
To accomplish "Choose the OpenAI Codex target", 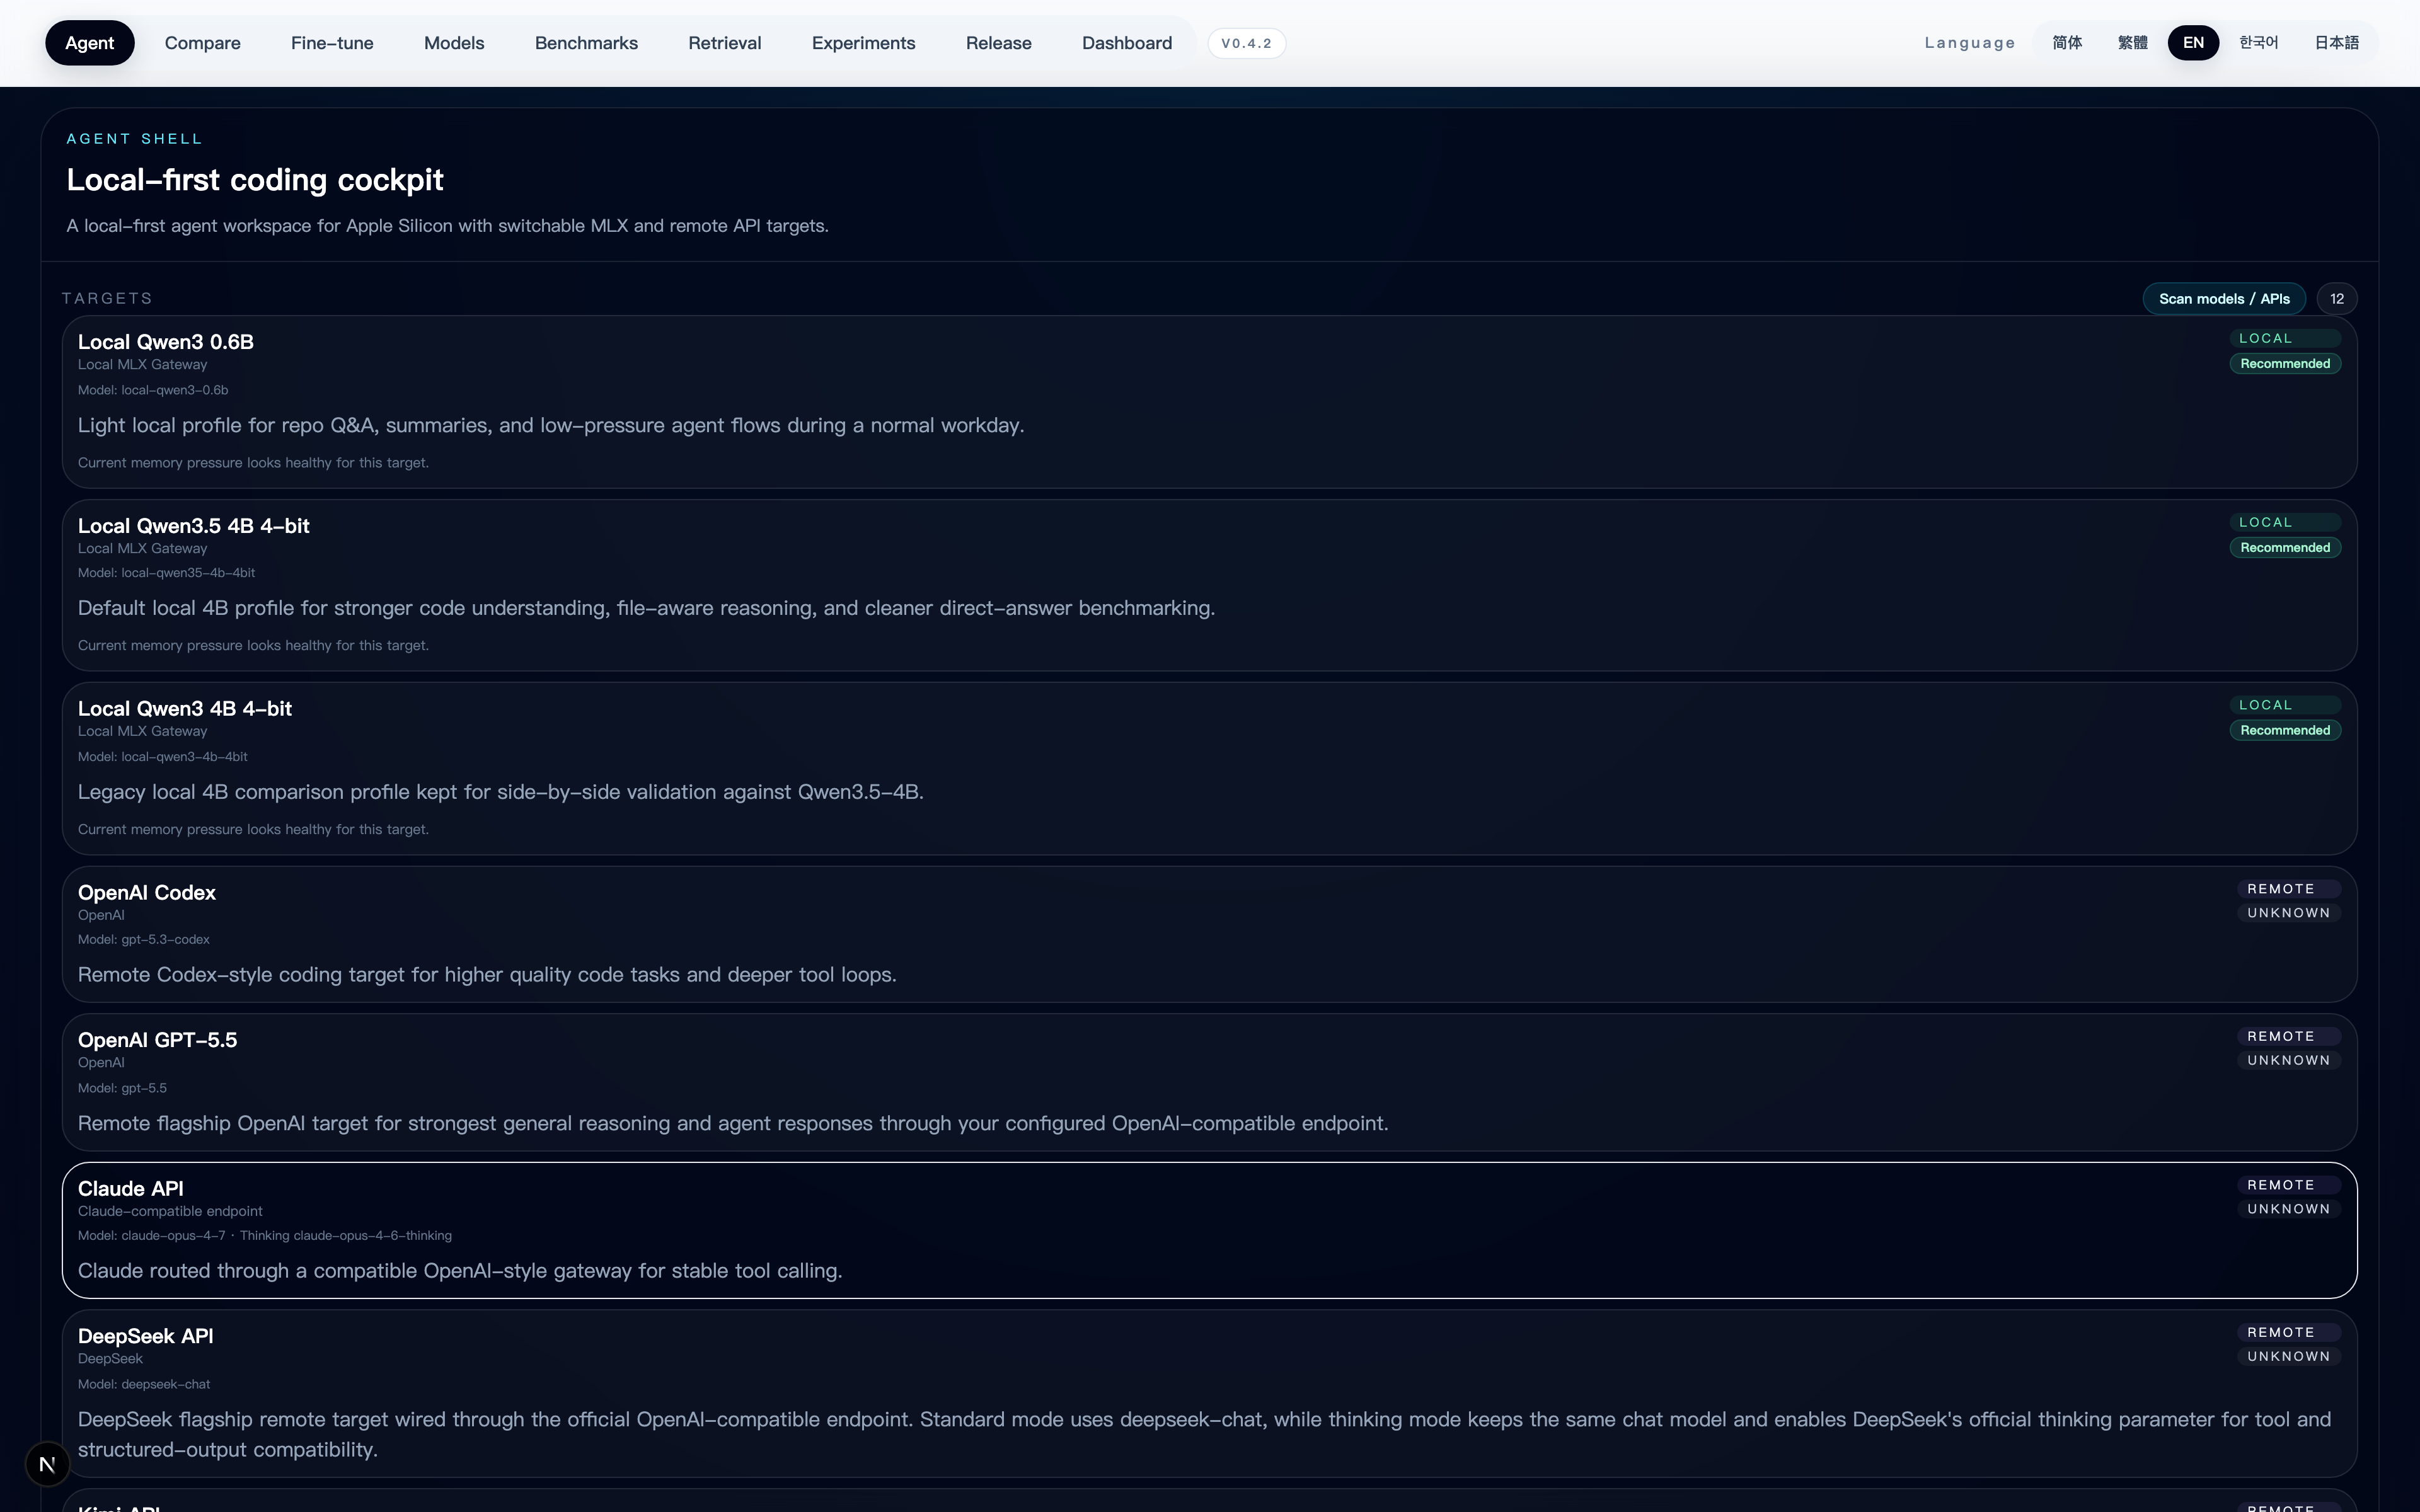I will tap(1209, 934).
